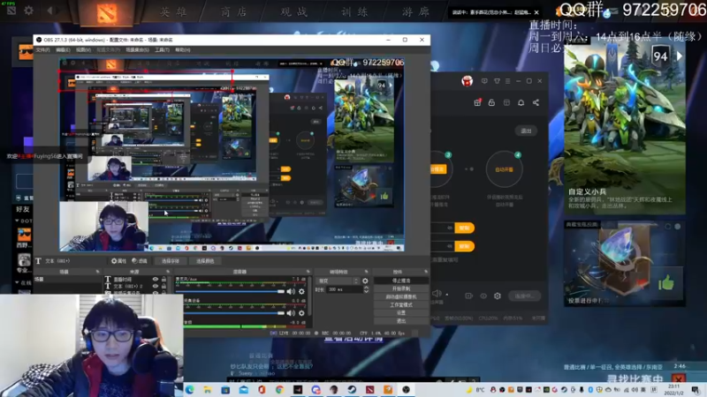Open 滤镜 filters icon in OBS source toolbar

pyautogui.click(x=140, y=261)
